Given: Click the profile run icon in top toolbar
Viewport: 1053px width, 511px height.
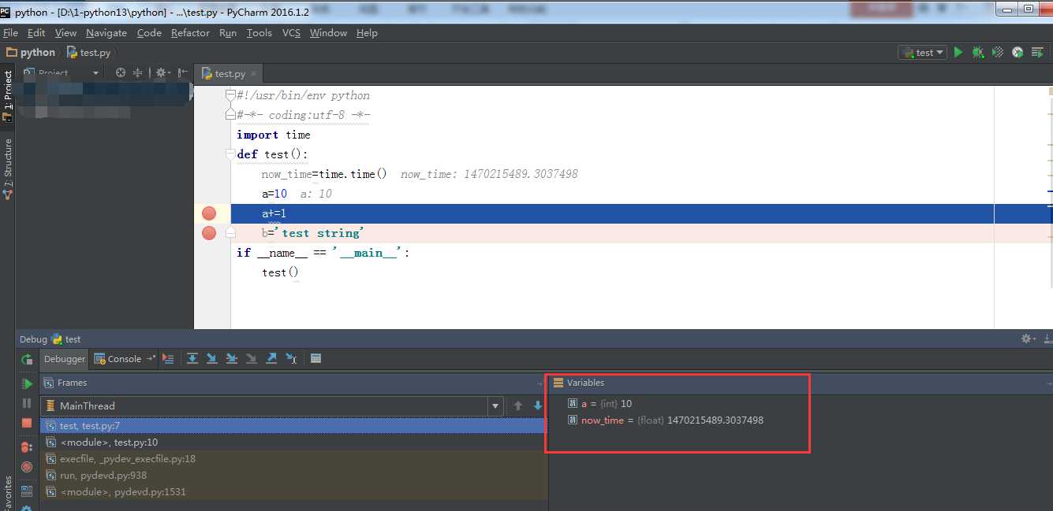Looking at the screenshot, I should coord(1018,52).
